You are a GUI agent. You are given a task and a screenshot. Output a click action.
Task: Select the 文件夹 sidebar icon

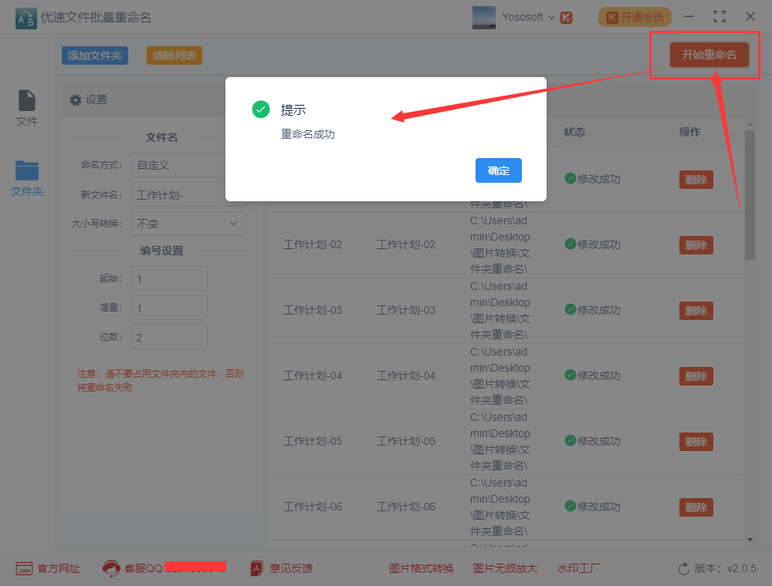click(x=26, y=170)
